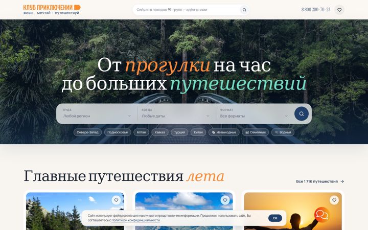Select the Турция tag
The width and height of the screenshot is (368, 230).
179,132
